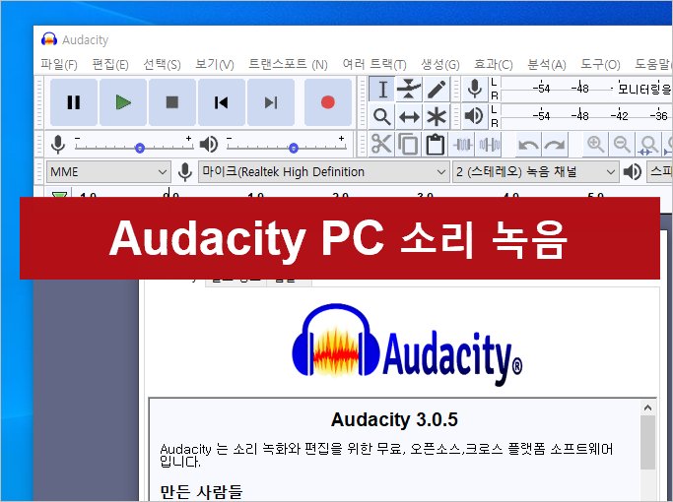Stop playback with the Stop button
This screenshot has height=502, width=673.
(172, 102)
